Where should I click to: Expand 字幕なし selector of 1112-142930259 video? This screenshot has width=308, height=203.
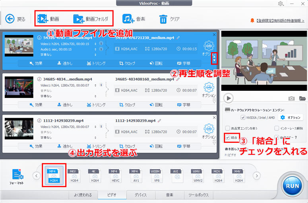click(95, 138)
